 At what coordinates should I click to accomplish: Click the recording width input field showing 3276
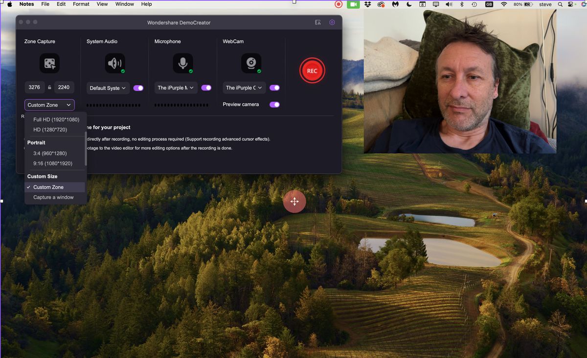[x=34, y=87]
